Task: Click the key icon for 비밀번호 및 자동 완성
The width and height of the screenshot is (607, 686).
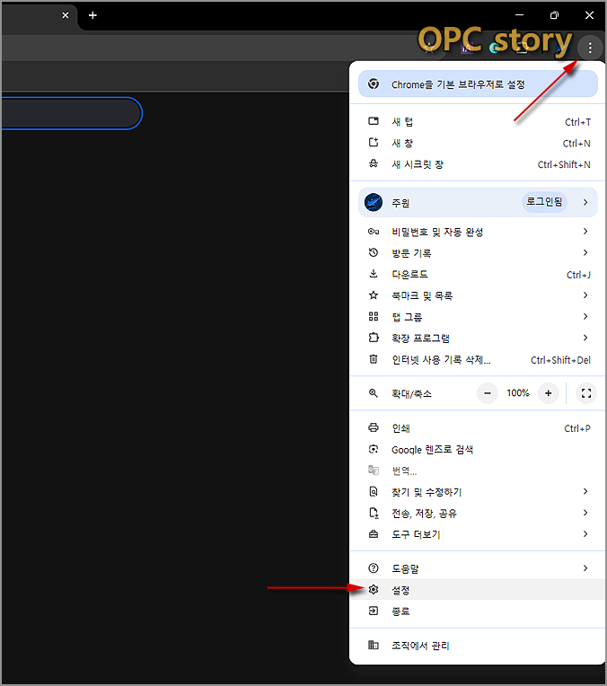Action: tap(374, 232)
